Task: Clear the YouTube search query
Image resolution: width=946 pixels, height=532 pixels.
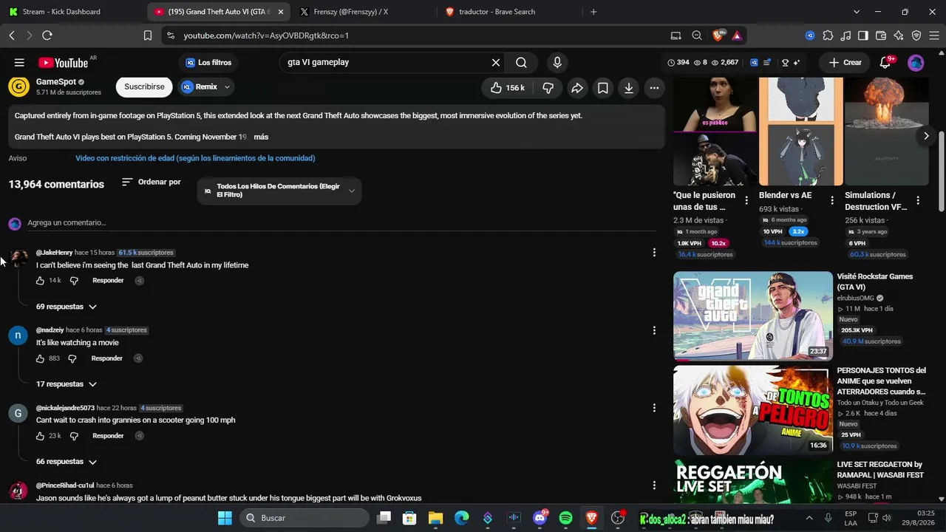Action: pos(496,63)
